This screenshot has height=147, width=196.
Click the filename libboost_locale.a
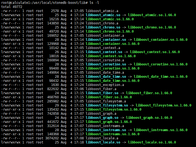102,139
